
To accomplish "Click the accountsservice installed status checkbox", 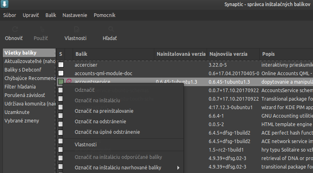I will pos(61,82).
